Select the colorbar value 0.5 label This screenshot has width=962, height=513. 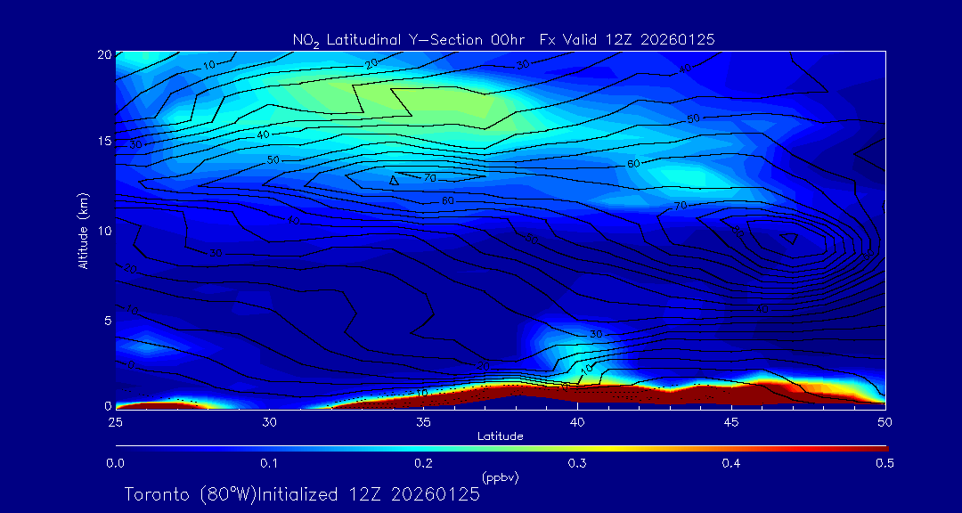(x=885, y=463)
